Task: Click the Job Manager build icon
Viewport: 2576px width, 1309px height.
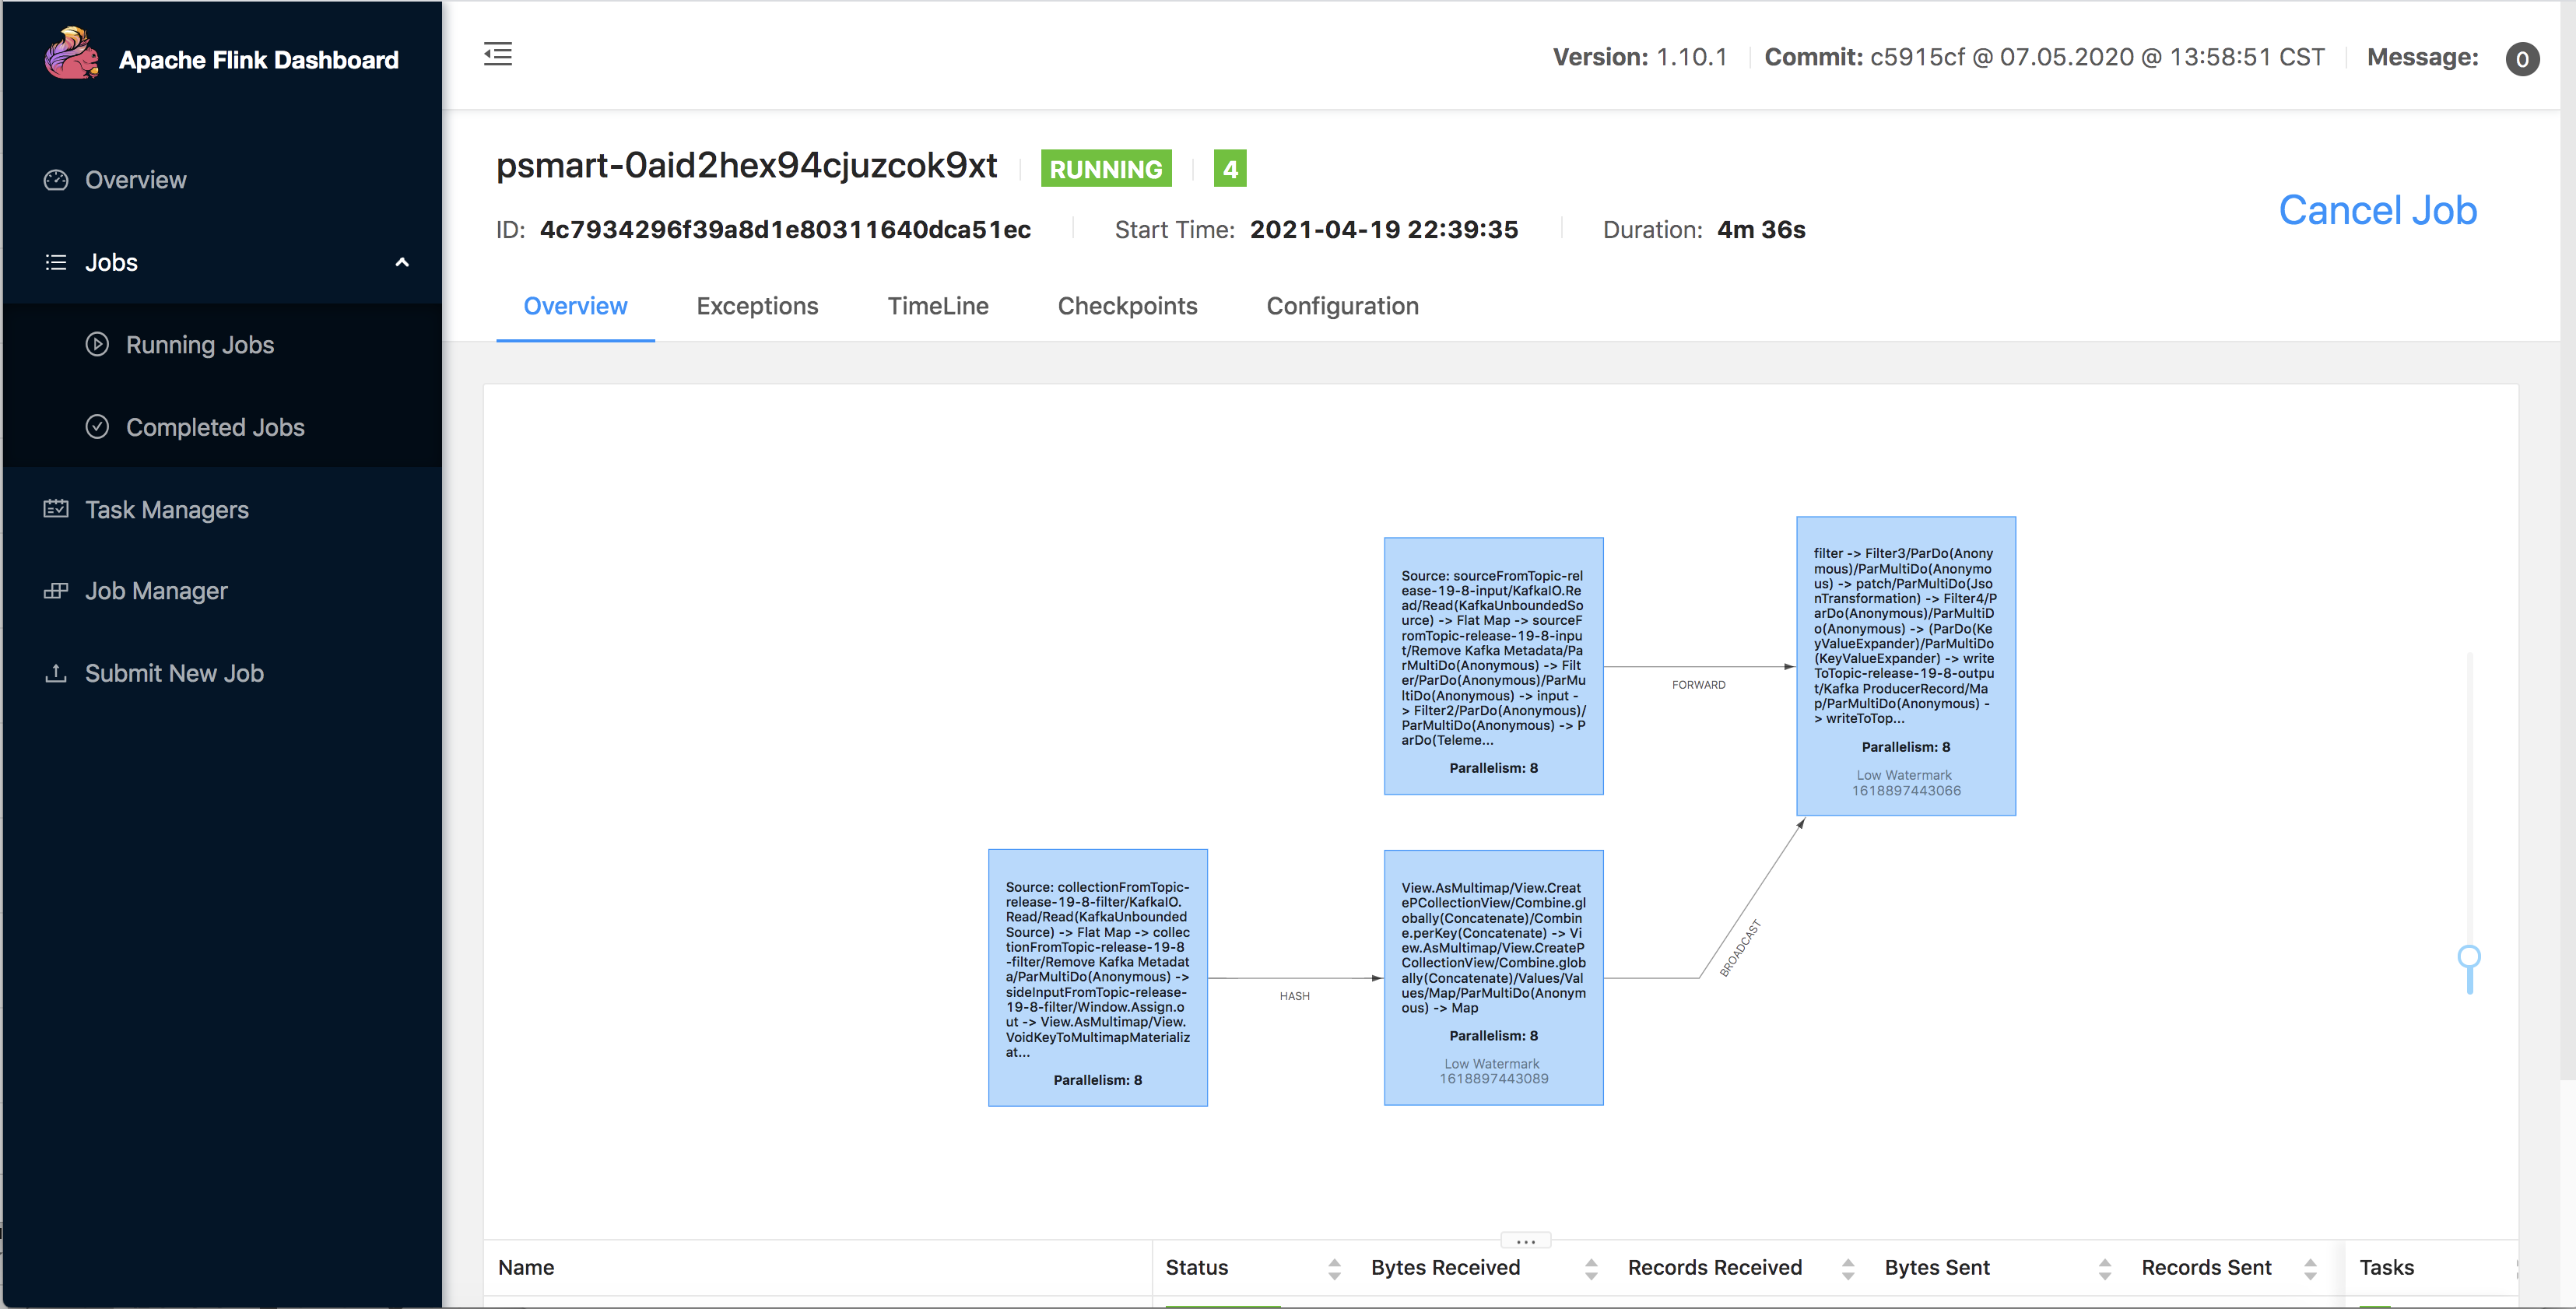Action: (x=56, y=591)
